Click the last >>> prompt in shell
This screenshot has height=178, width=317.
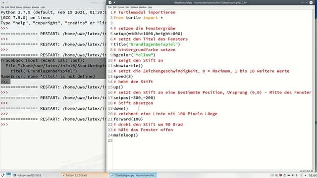click(4, 125)
